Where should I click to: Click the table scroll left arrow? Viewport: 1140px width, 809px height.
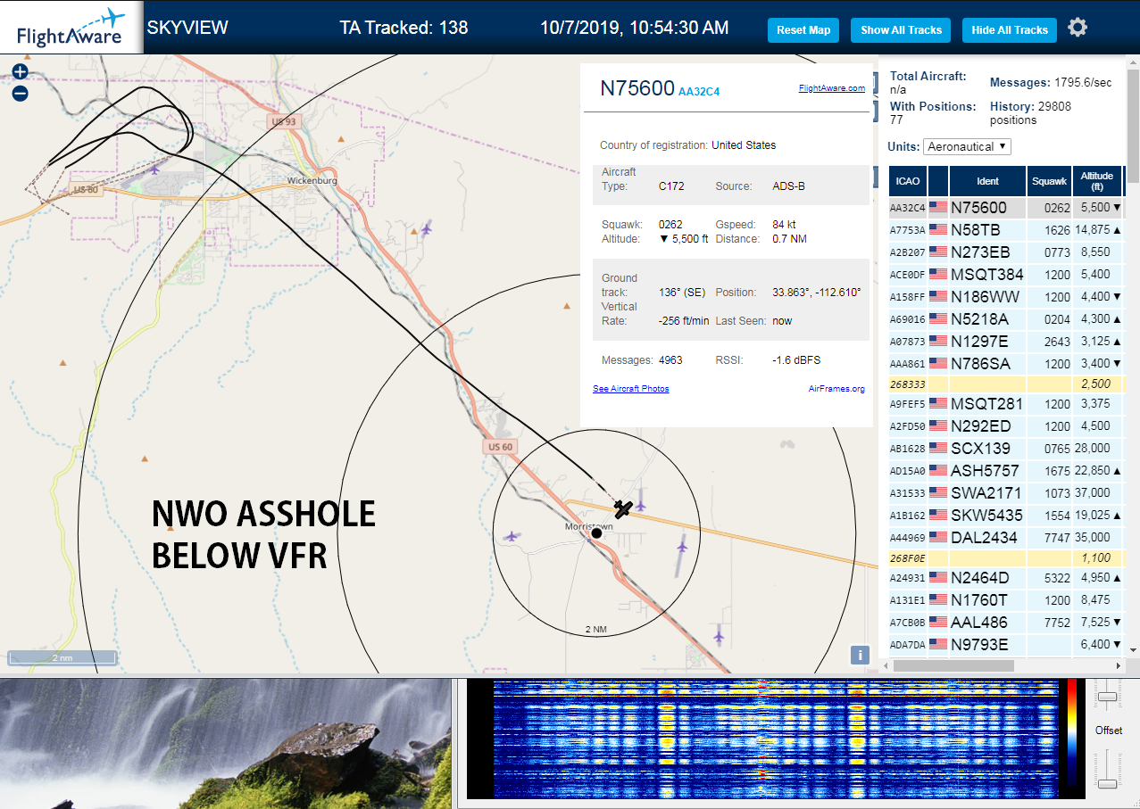885,665
